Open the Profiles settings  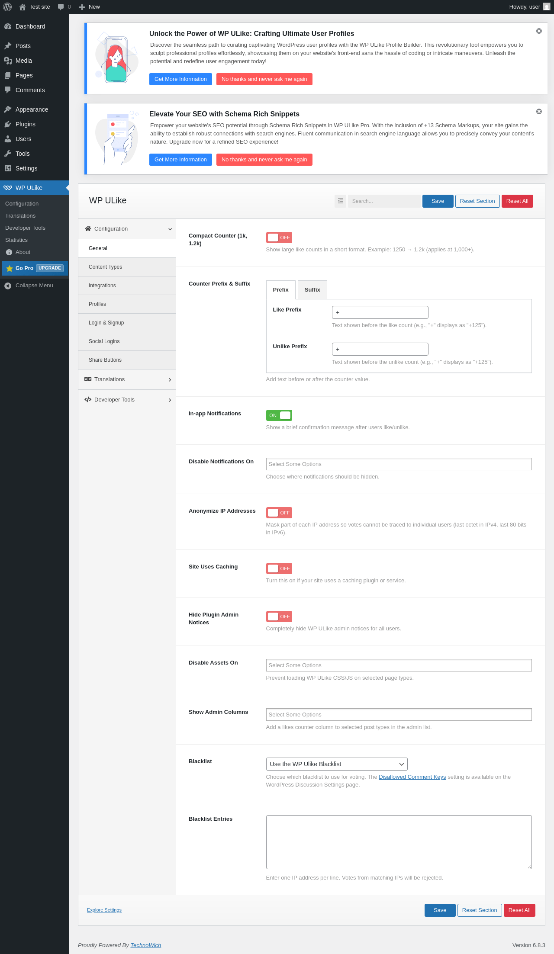pyautogui.click(x=127, y=304)
